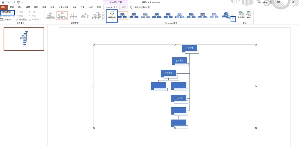Choose the Name and Title Organization Chart layout
Viewport: 299px width, 146px height.
click(x=62, y=16)
